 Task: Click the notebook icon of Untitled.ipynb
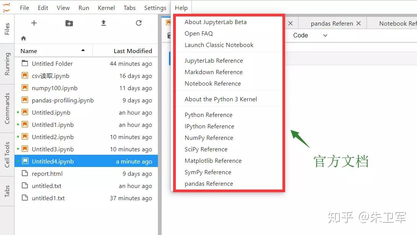25,112
